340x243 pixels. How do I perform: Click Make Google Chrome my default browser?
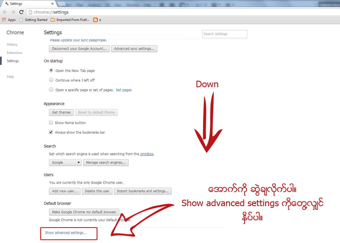(x=84, y=212)
